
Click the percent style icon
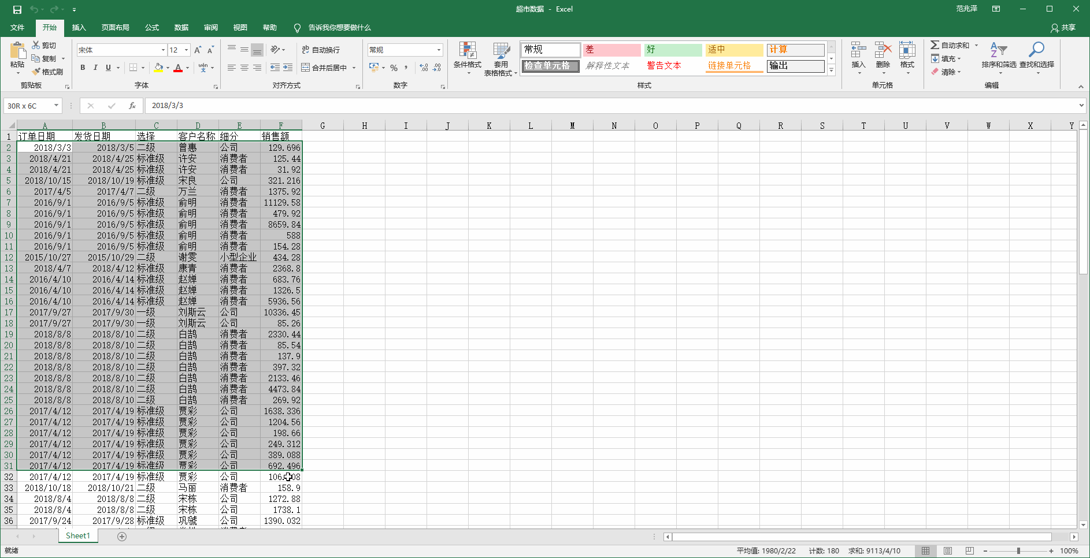[x=394, y=68]
